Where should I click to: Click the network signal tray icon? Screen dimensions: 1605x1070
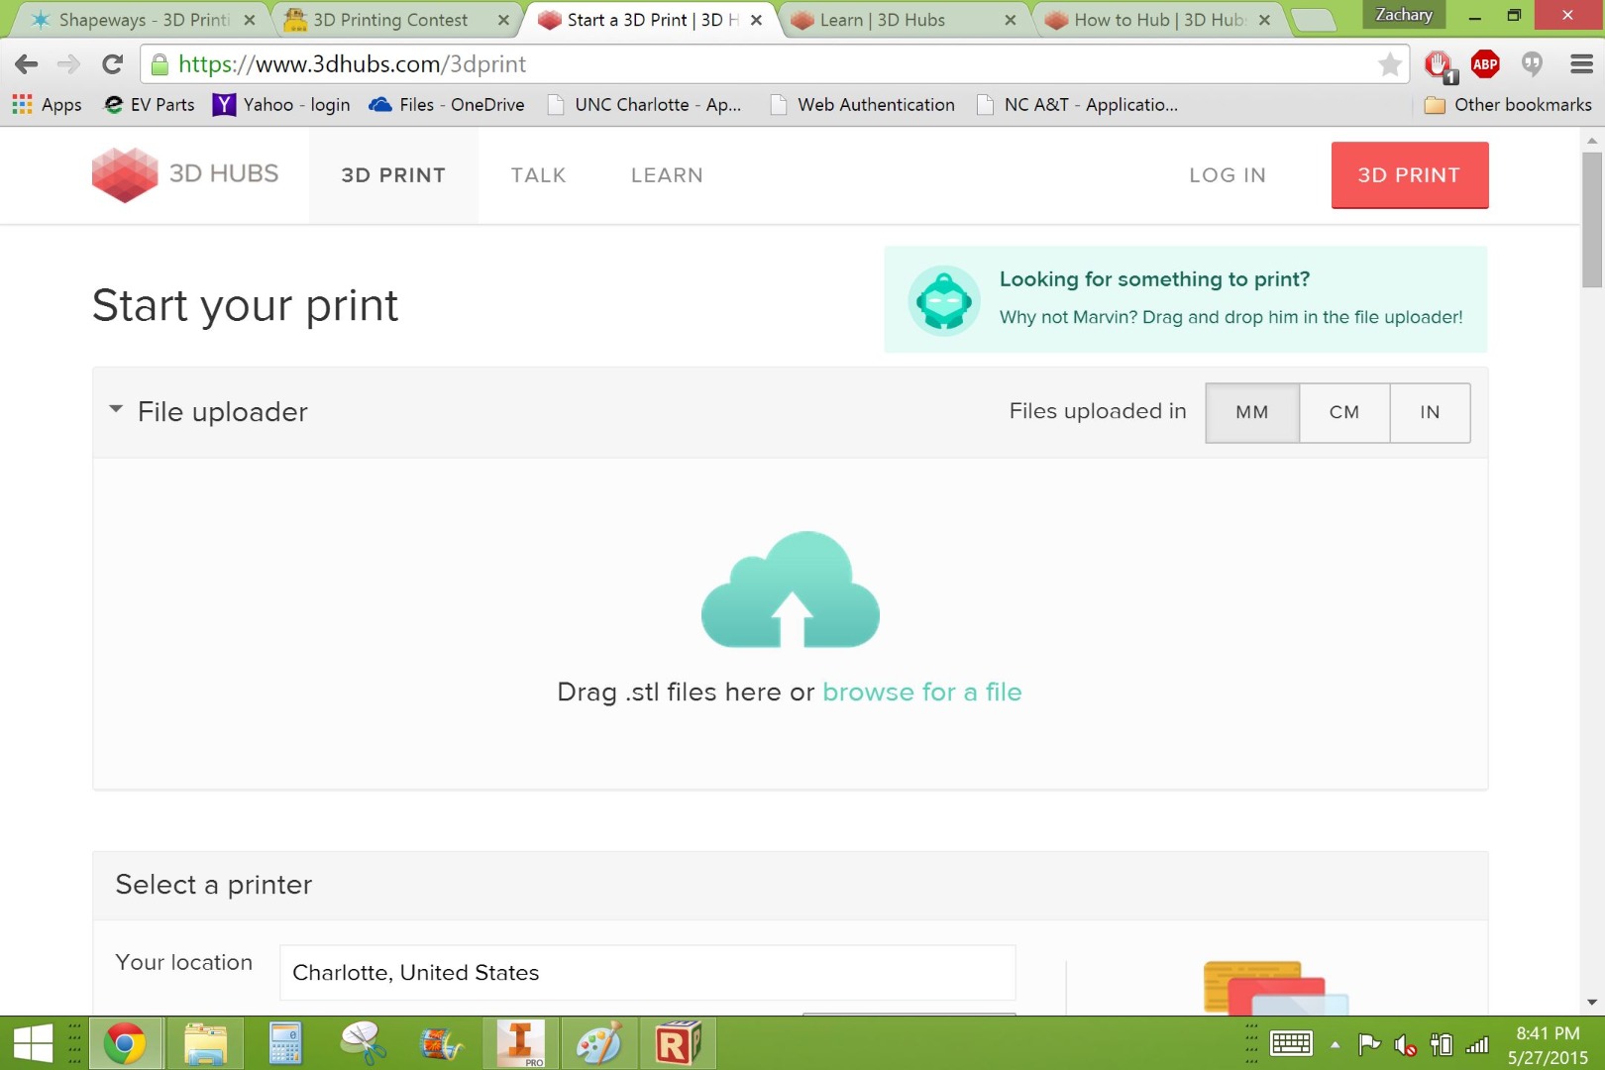(1477, 1044)
